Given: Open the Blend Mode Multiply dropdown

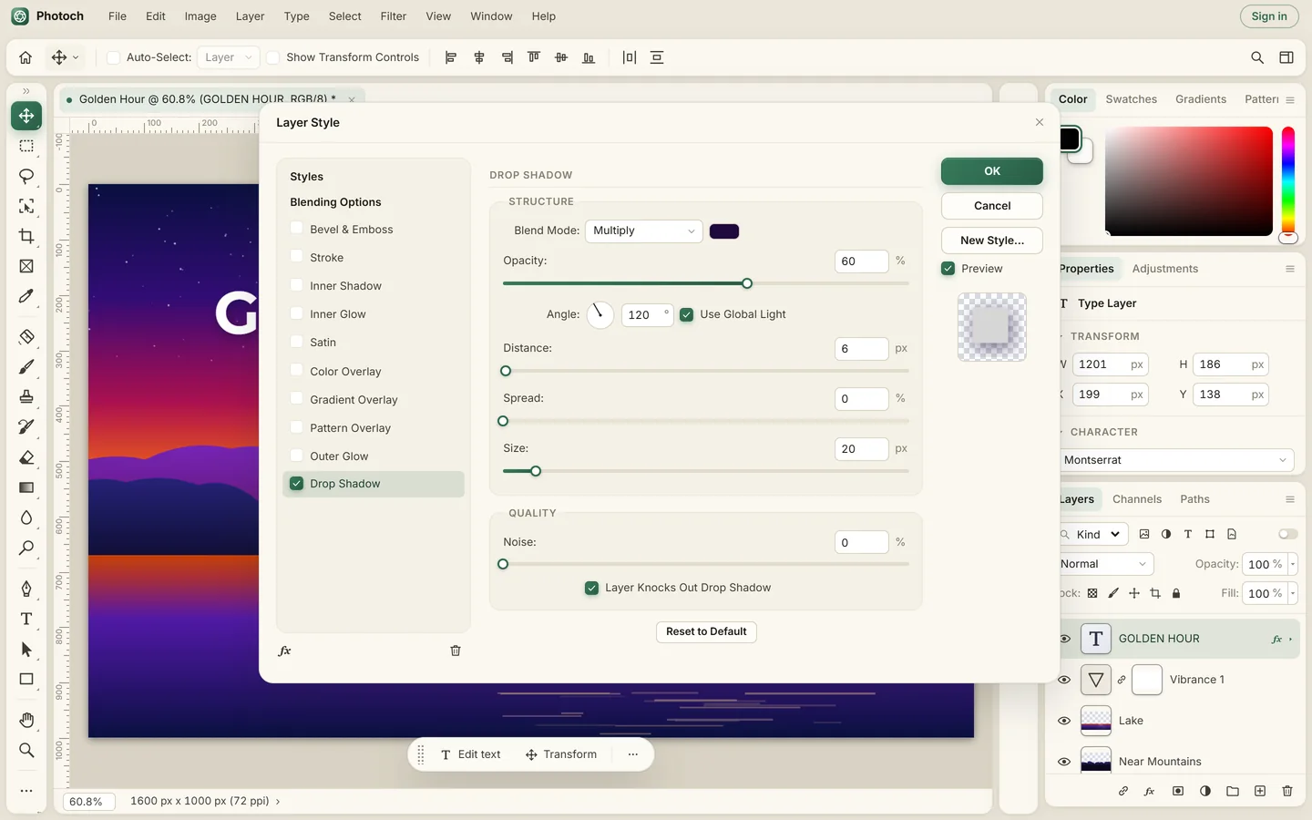Looking at the screenshot, I should tap(643, 231).
